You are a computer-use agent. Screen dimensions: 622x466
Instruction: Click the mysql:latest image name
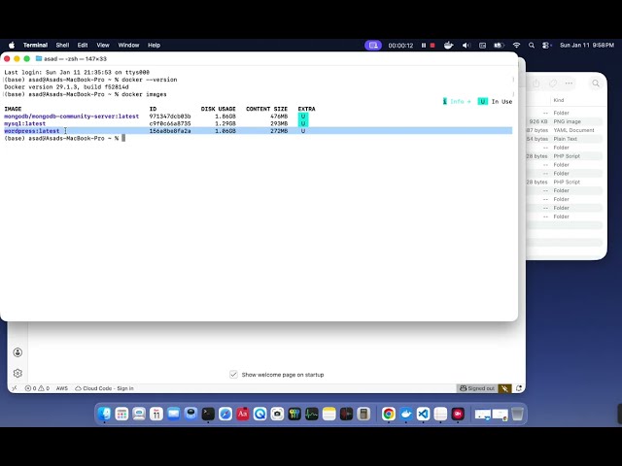click(24, 123)
